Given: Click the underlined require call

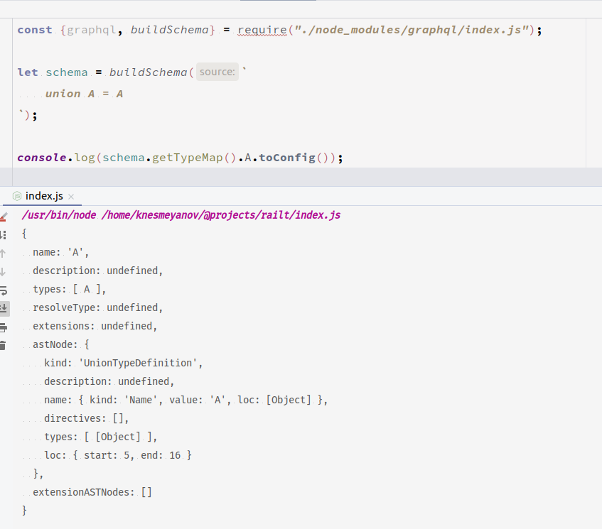Looking at the screenshot, I should pos(262,30).
